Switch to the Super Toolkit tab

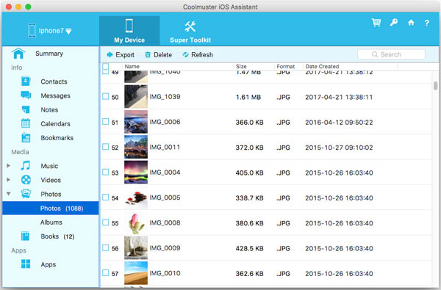point(190,31)
